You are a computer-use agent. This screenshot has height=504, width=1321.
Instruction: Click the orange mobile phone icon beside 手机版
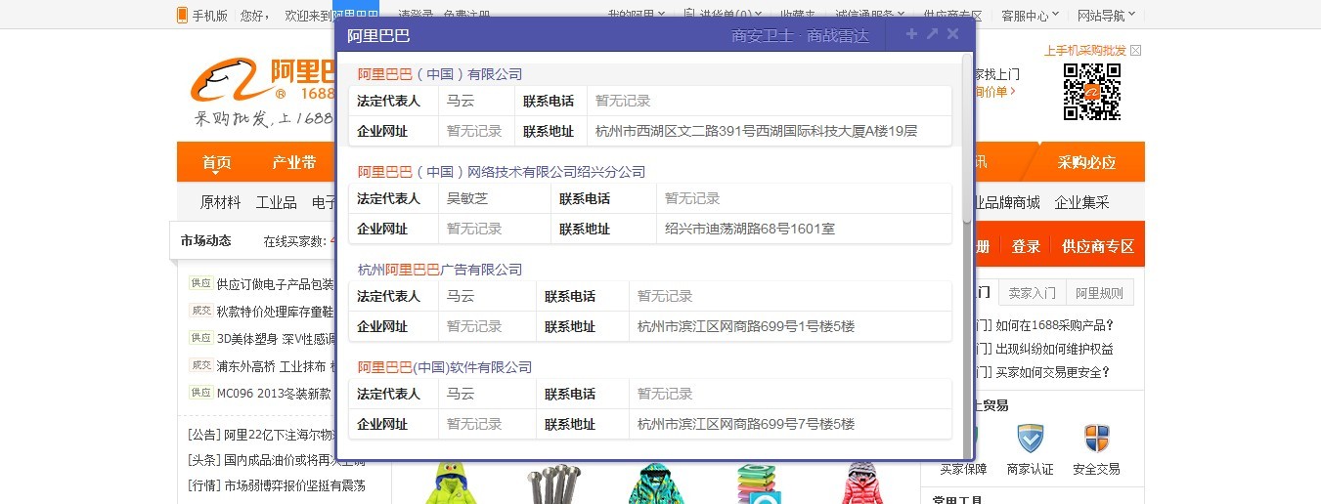click(182, 15)
